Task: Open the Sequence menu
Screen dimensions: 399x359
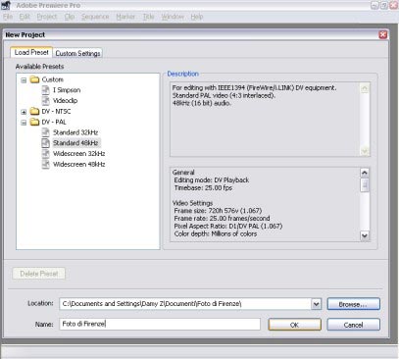Action: click(95, 17)
